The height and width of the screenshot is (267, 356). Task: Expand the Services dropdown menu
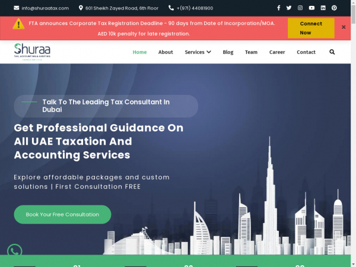[198, 52]
